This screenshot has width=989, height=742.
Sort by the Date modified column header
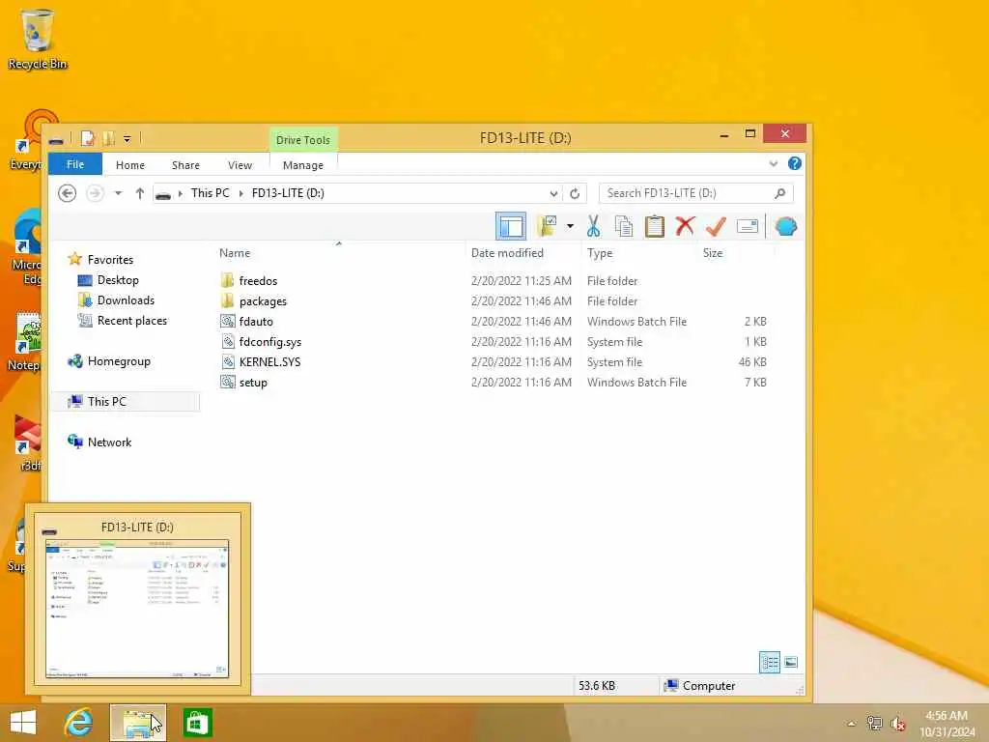(x=507, y=252)
